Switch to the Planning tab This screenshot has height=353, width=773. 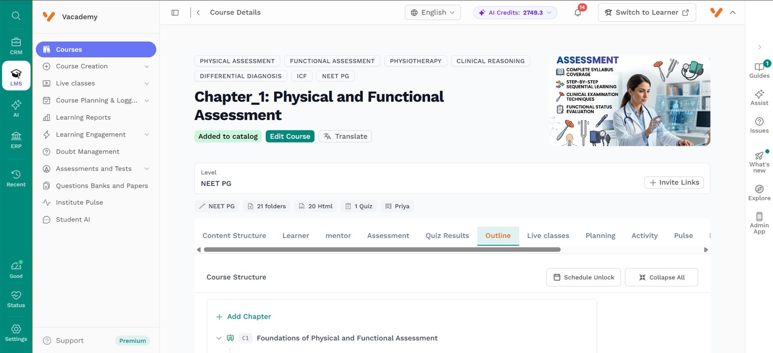point(601,236)
